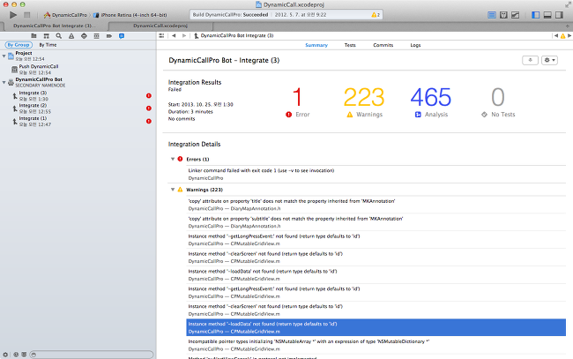The width and height of the screenshot is (573, 359).
Task: Select Push DynamicCall log entry
Action: (x=78, y=70)
